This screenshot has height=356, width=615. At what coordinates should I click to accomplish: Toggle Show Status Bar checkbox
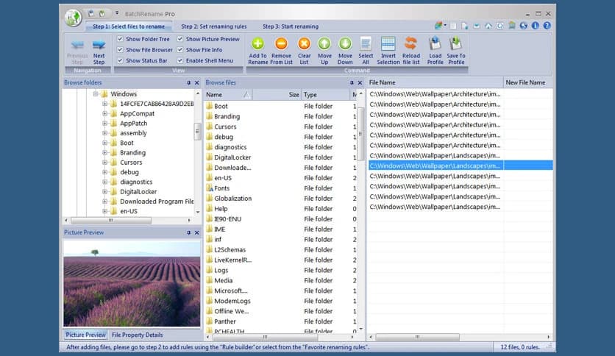click(x=120, y=60)
